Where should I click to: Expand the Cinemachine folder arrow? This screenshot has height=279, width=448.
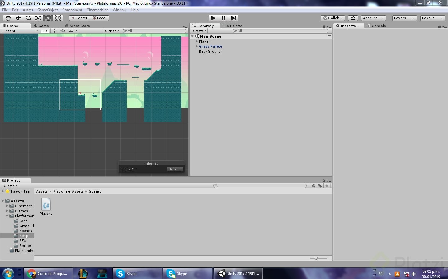click(x=7, y=206)
